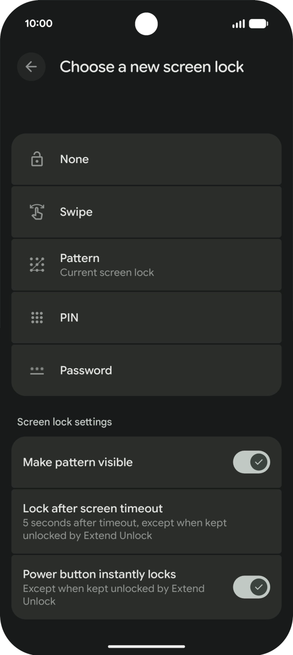Tap the battery status icon
293x655 pixels.
tap(258, 24)
